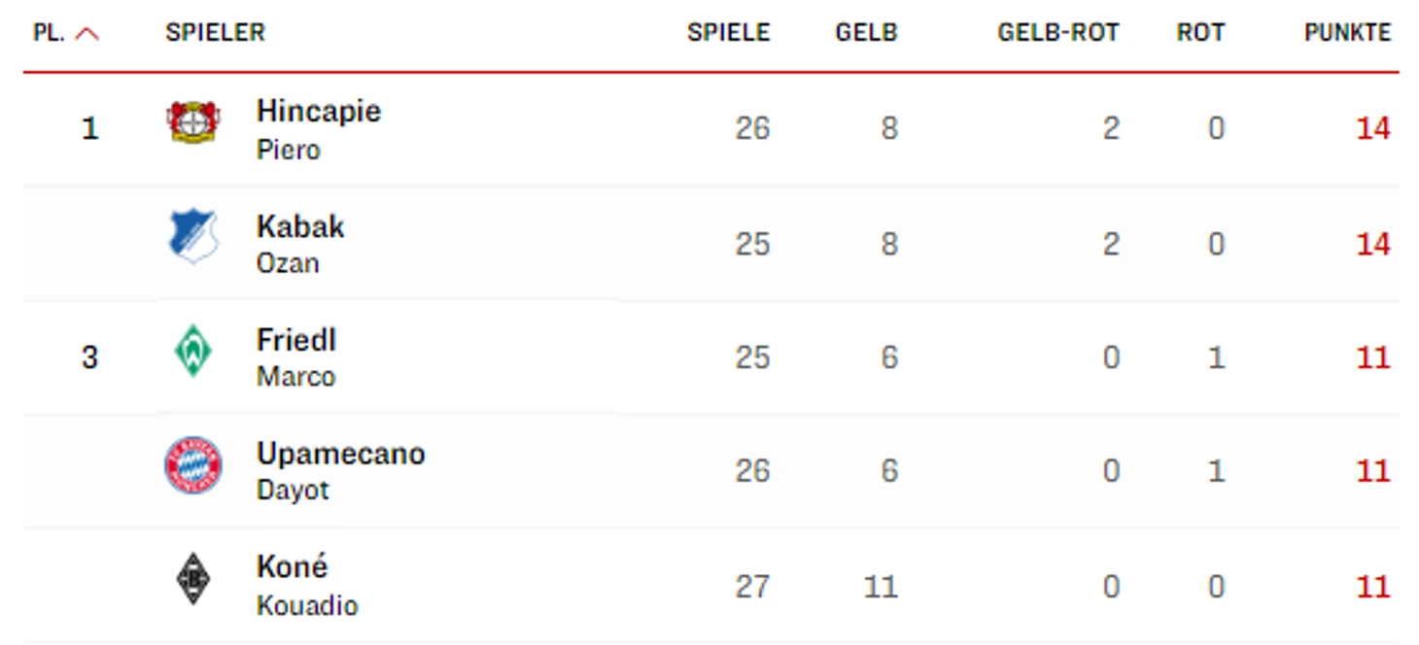Sort by GELB column header
This screenshot has height=645, width=1419.
click(x=866, y=32)
